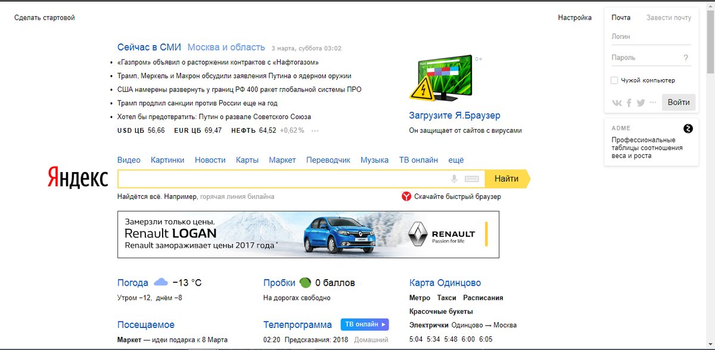Open the Пробки traffic link
This screenshot has width=715, height=350.
(279, 283)
